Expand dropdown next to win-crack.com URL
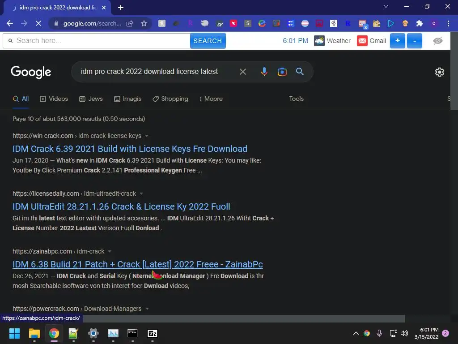The image size is (458, 344). tap(147, 136)
